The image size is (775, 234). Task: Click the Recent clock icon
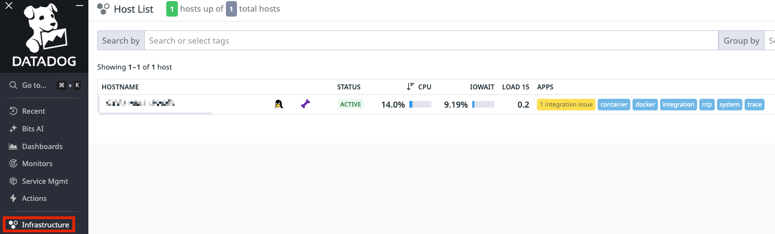[14, 111]
